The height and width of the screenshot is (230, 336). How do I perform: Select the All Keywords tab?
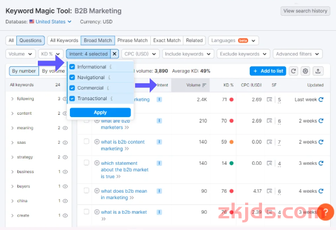click(64, 41)
